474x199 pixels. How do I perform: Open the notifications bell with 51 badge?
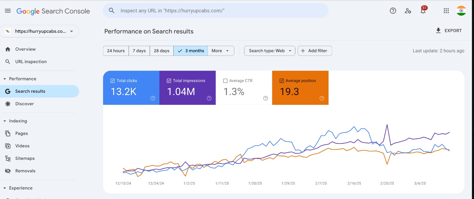click(423, 10)
